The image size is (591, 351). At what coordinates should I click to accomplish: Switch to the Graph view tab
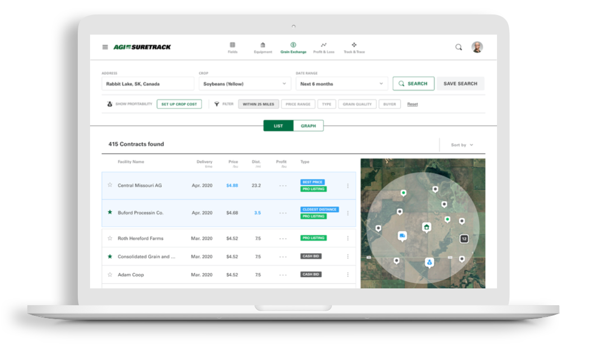[x=308, y=126]
